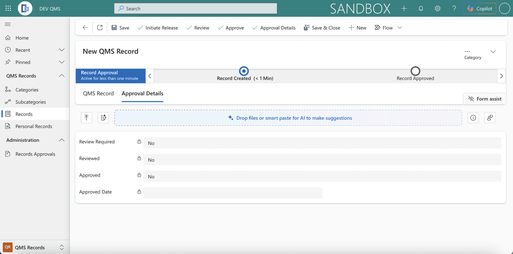The width and height of the screenshot is (513, 254).
Task: Click the Approved No value field
Action: (322, 176)
